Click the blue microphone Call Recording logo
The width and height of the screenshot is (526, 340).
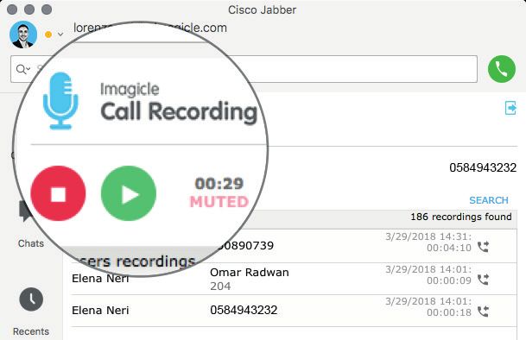coord(60,101)
